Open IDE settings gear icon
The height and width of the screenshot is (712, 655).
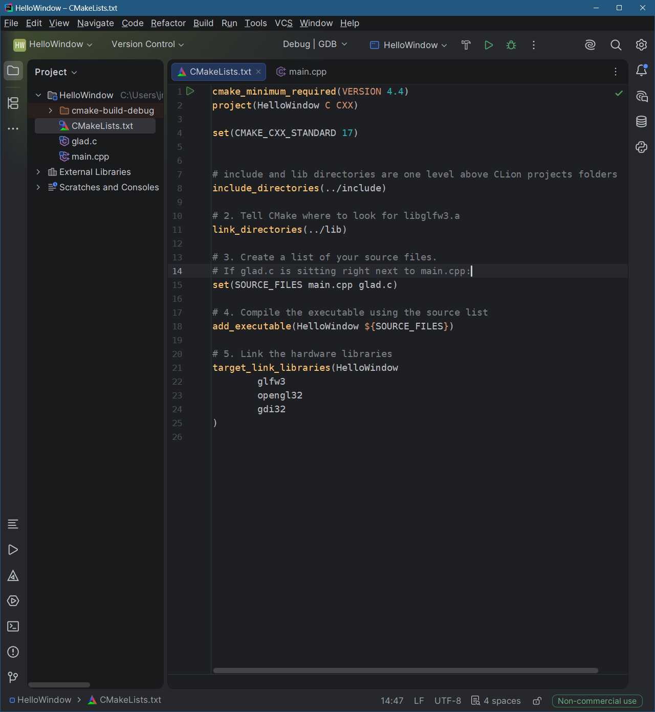coord(641,45)
